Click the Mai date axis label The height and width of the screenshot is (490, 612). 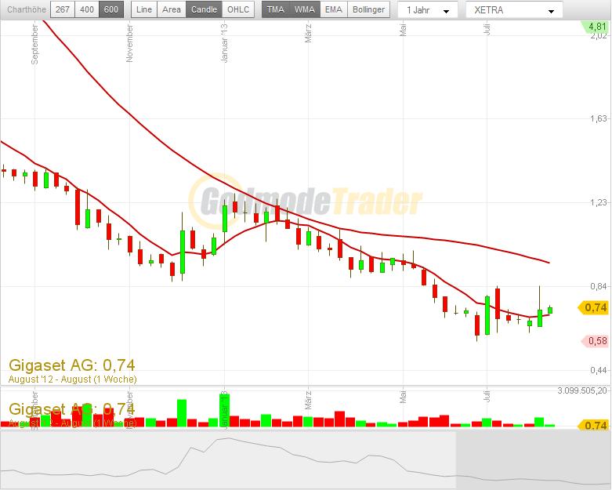click(404, 30)
